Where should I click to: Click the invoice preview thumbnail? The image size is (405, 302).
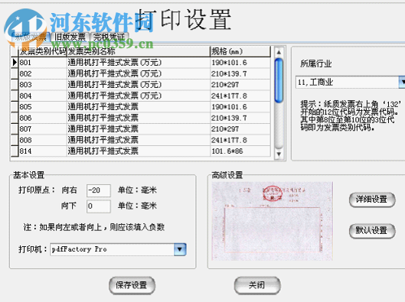click(x=273, y=221)
